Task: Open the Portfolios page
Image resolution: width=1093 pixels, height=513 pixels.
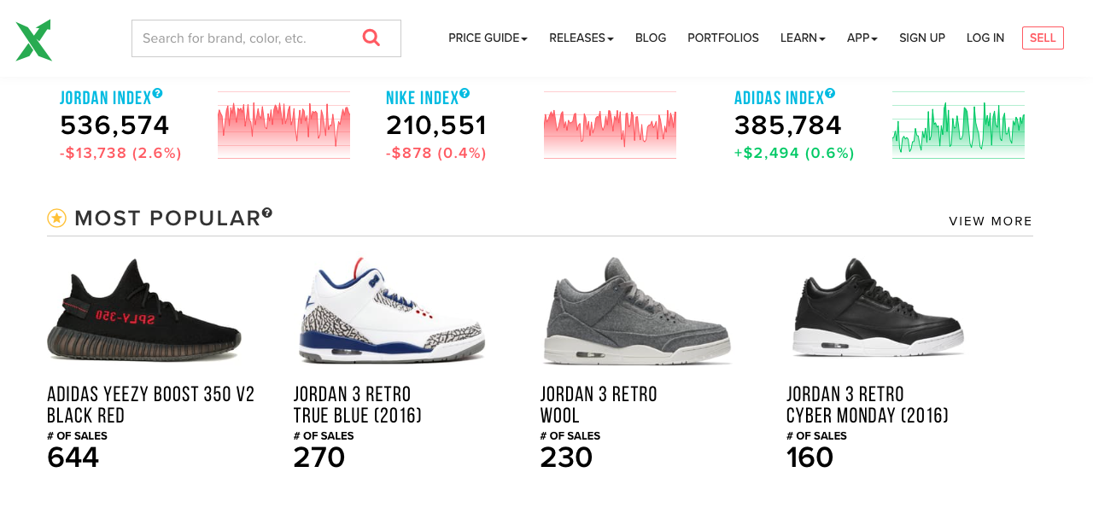Action: tap(723, 38)
